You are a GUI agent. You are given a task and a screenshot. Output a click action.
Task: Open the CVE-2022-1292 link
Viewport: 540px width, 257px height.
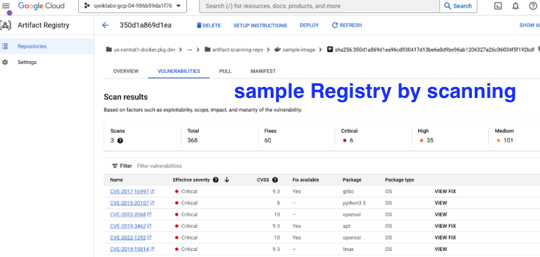click(x=128, y=237)
